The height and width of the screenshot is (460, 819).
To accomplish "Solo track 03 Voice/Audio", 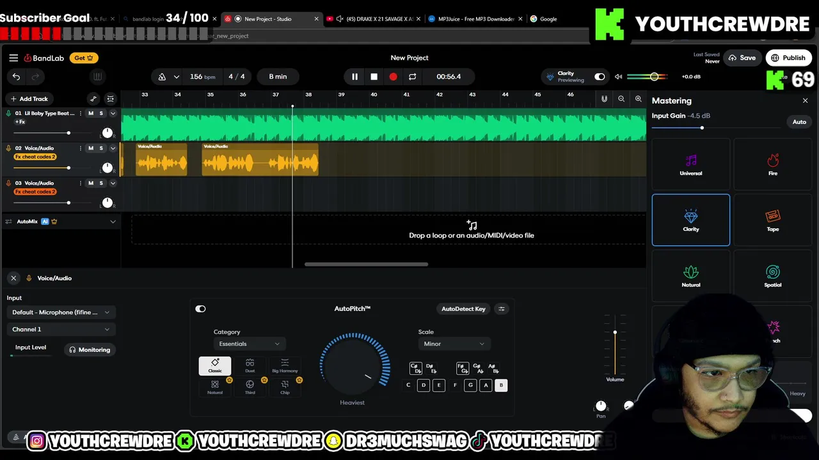I will click(100, 183).
